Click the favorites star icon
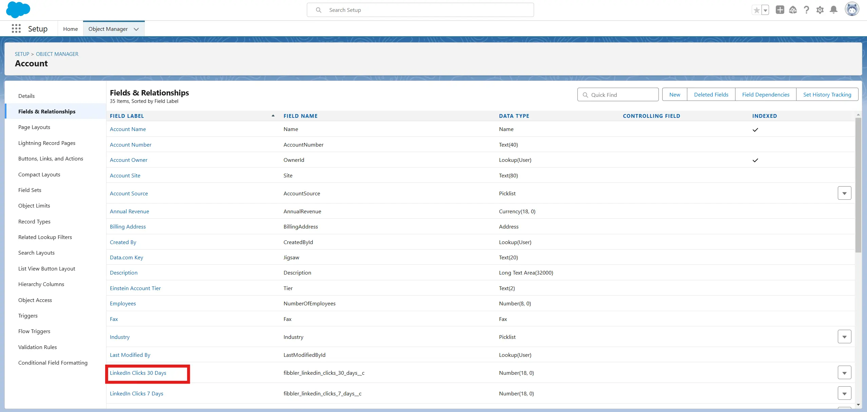This screenshot has width=867, height=412. pos(756,10)
